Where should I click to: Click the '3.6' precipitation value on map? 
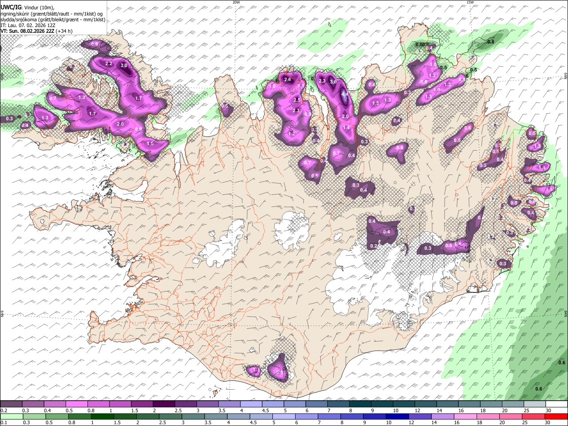point(334,82)
